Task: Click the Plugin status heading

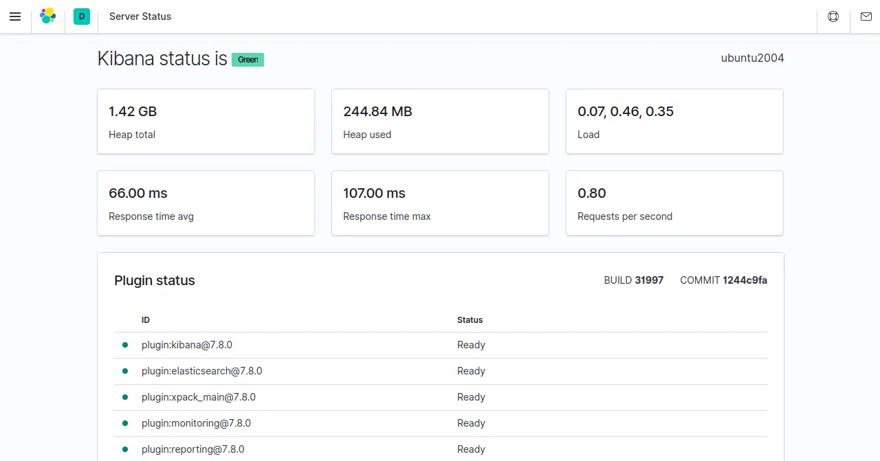Action: tap(155, 280)
